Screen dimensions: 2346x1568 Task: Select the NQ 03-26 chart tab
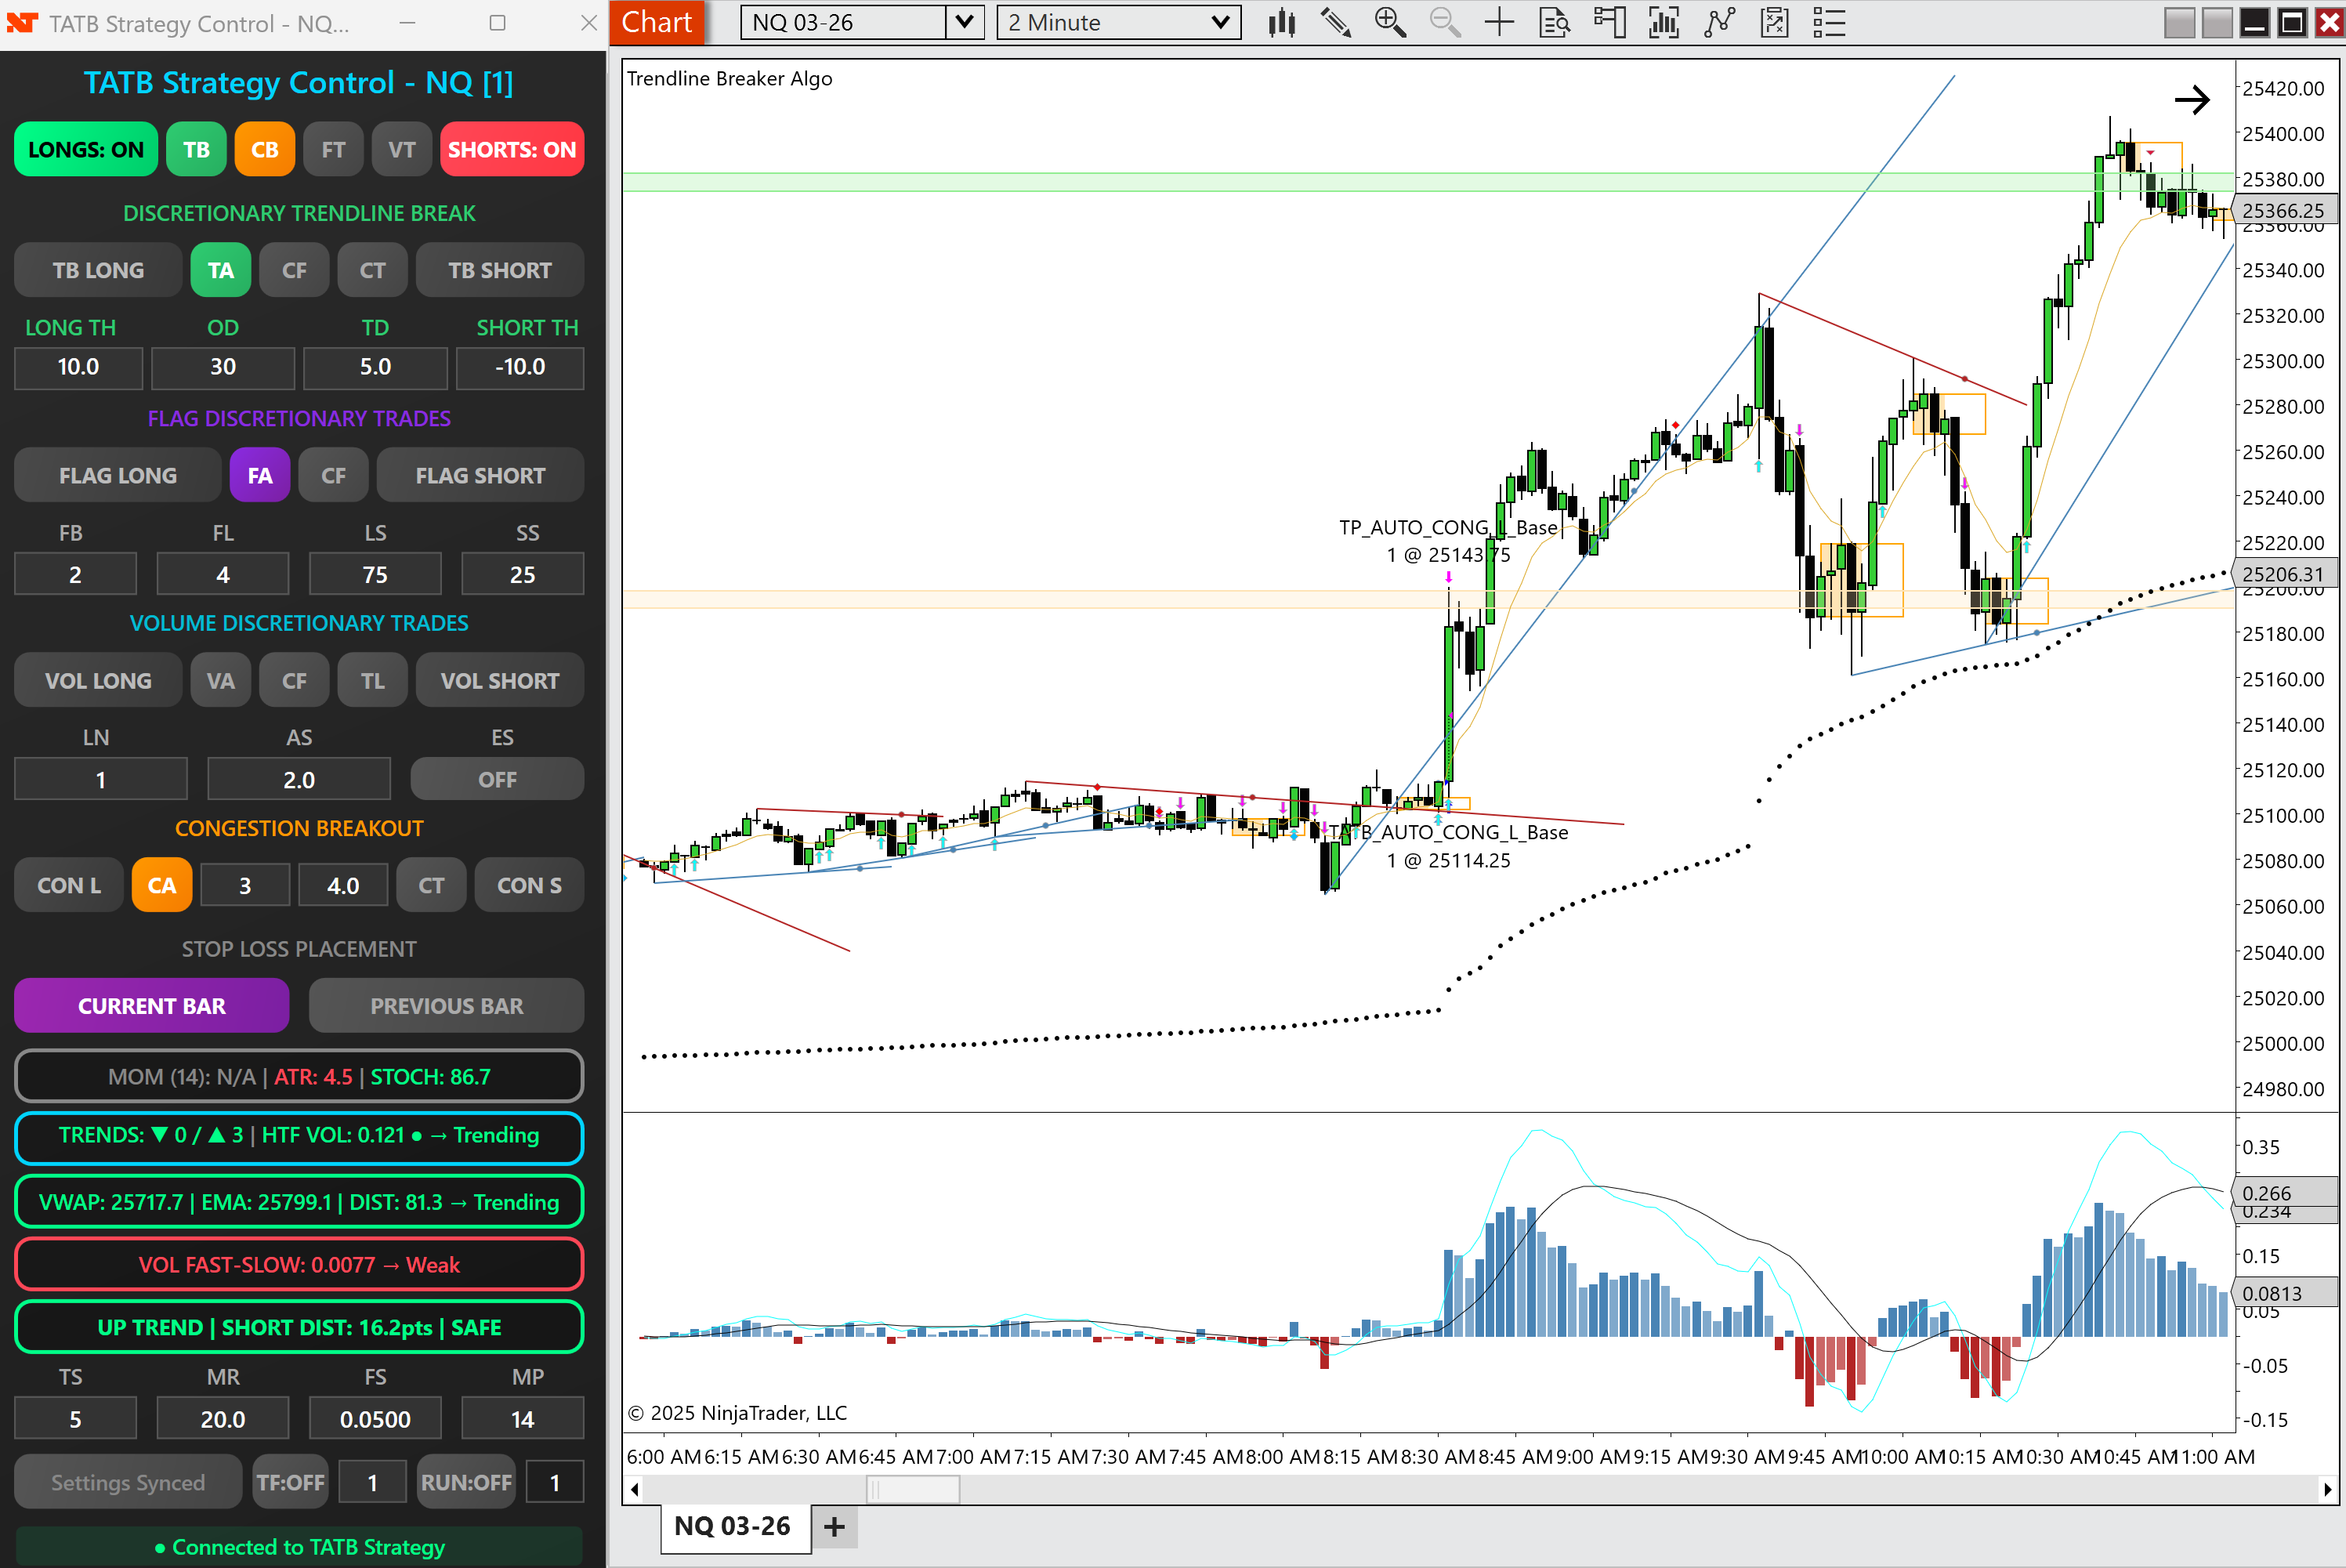732,1527
